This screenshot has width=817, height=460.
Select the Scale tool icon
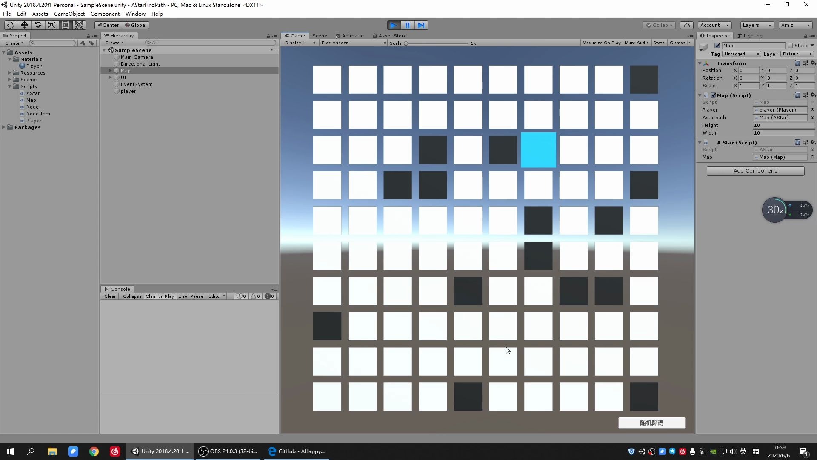click(x=51, y=25)
